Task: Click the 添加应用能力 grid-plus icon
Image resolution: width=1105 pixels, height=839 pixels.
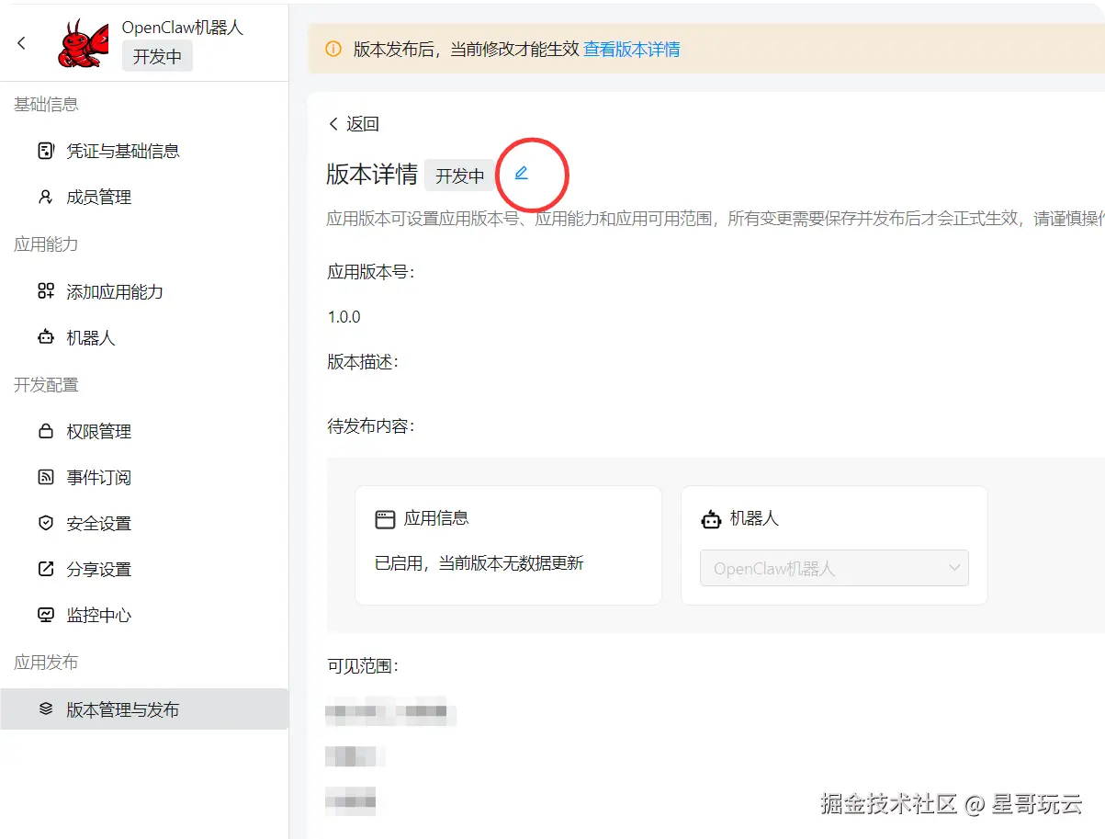Action: [46, 291]
